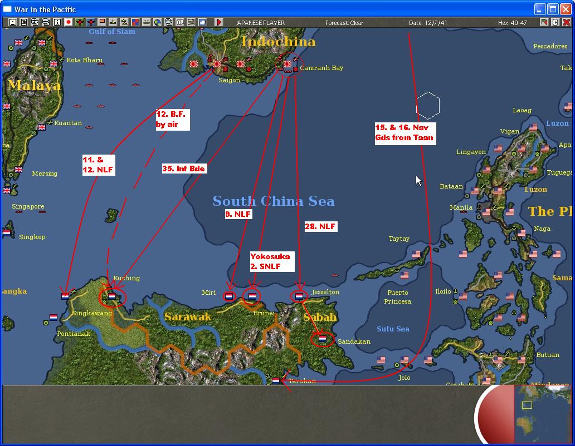Click the Forecast: Clear status text
Image resolution: width=575 pixels, height=446 pixels.
click(344, 23)
